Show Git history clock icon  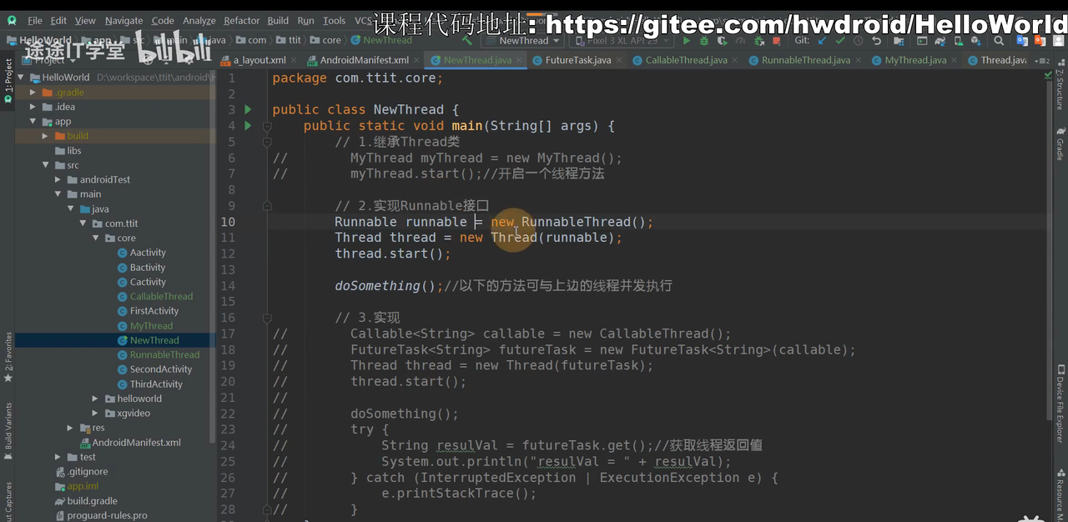(x=858, y=40)
